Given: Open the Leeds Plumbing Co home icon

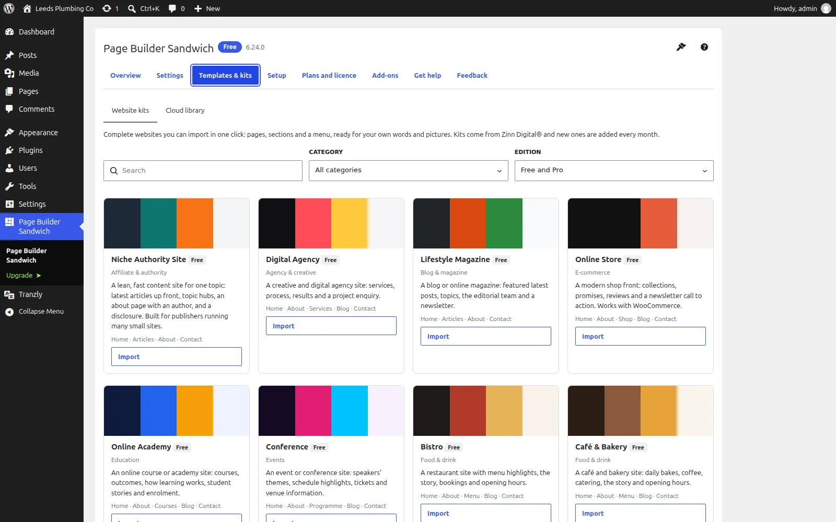Looking at the screenshot, I should tap(27, 8).
